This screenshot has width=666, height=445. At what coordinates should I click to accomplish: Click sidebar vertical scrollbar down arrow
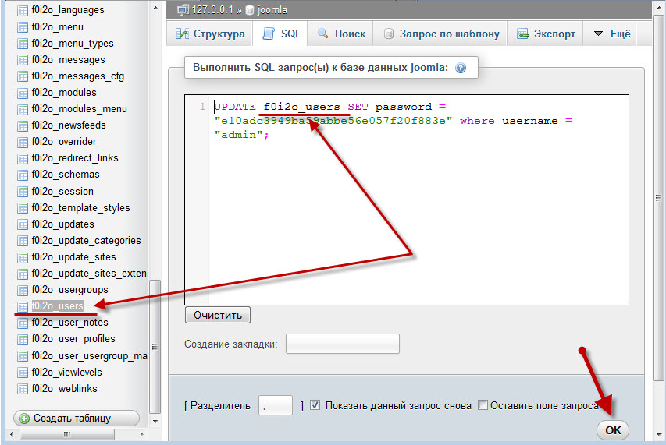click(x=155, y=422)
